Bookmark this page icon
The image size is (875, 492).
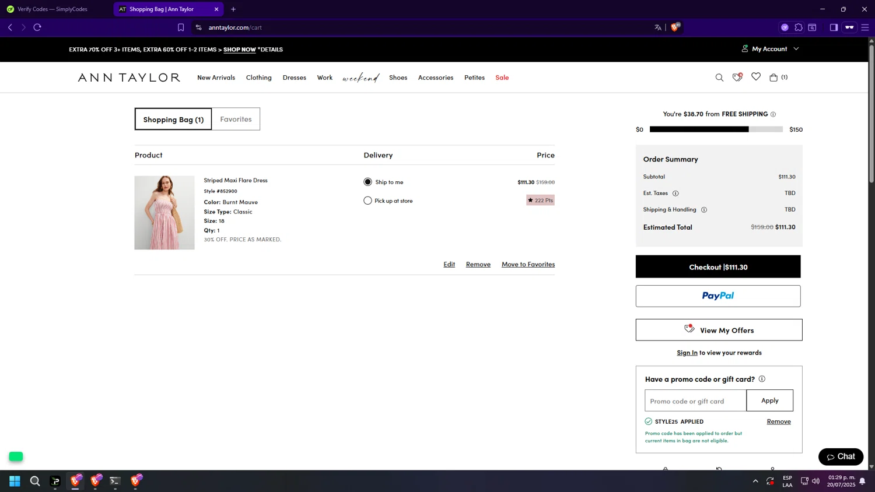coord(181,27)
